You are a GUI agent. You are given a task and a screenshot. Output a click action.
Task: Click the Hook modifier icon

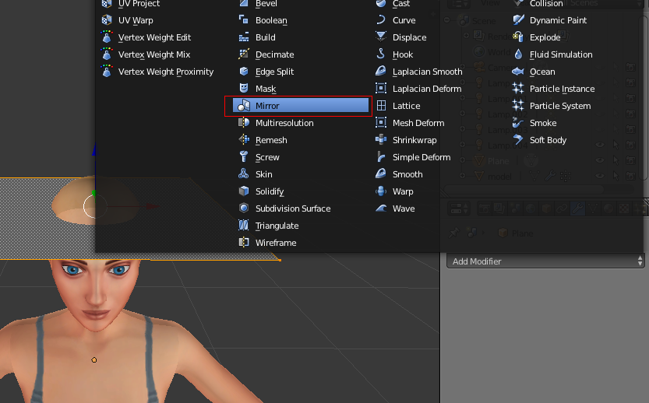pos(381,54)
